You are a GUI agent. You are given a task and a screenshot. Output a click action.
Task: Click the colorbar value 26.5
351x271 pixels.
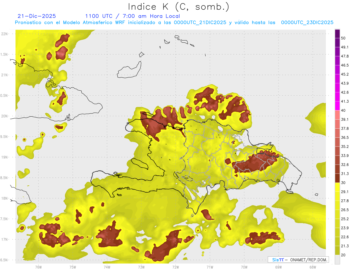pos(345,210)
